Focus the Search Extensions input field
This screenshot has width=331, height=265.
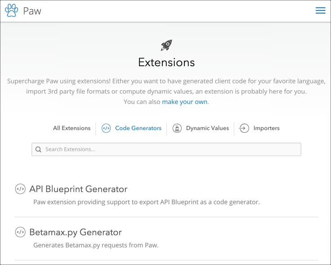(171, 149)
